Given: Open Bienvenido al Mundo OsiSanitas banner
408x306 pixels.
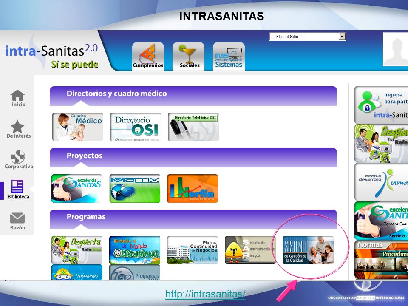Looking at the screenshot, I should click(135, 250).
